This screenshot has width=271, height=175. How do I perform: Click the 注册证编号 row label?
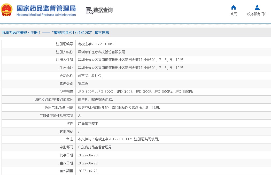(x=65, y=44)
